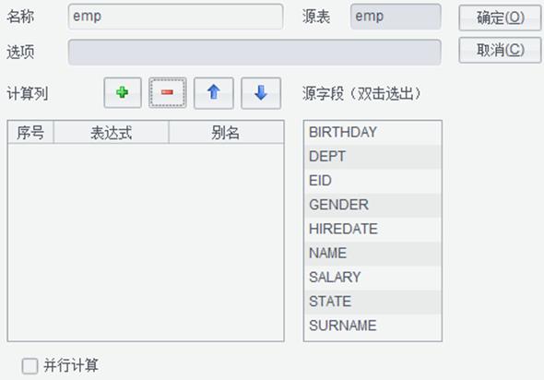
Task: Cancel with the 取消(C) button
Action: pyautogui.click(x=500, y=51)
